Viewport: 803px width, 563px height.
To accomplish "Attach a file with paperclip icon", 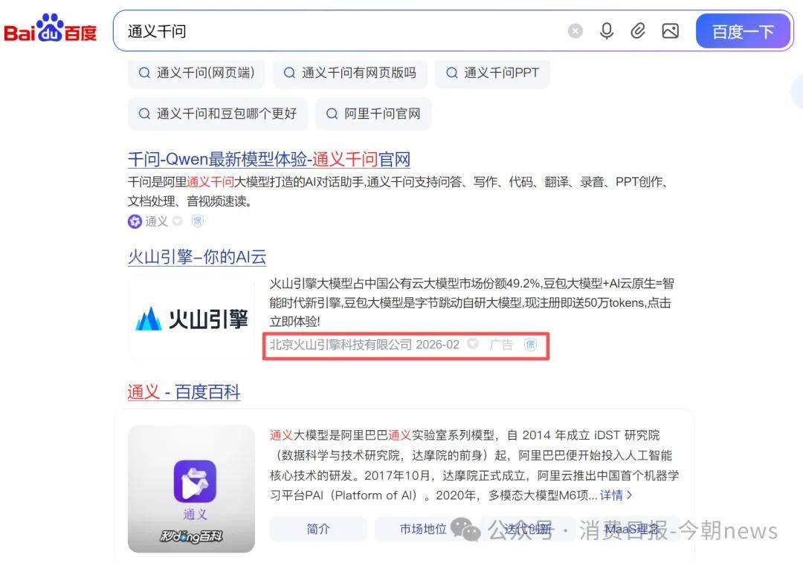I will (x=638, y=31).
